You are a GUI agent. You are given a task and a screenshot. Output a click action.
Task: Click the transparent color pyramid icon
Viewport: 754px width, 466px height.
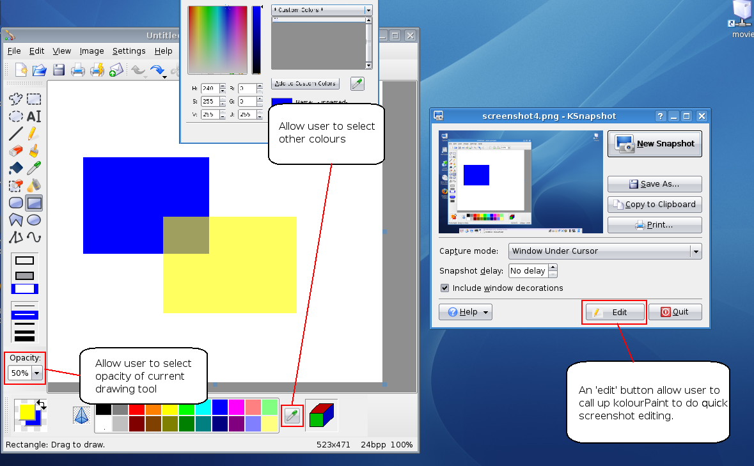(81, 416)
